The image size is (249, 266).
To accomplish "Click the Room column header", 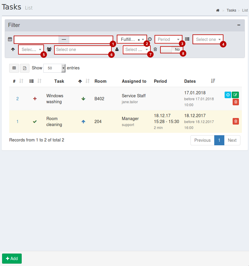I will 100,81.
